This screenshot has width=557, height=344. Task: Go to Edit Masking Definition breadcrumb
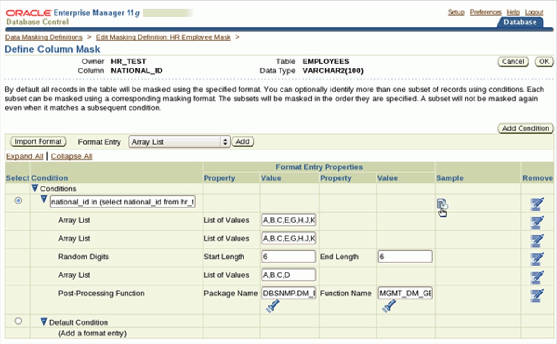coord(163,37)
